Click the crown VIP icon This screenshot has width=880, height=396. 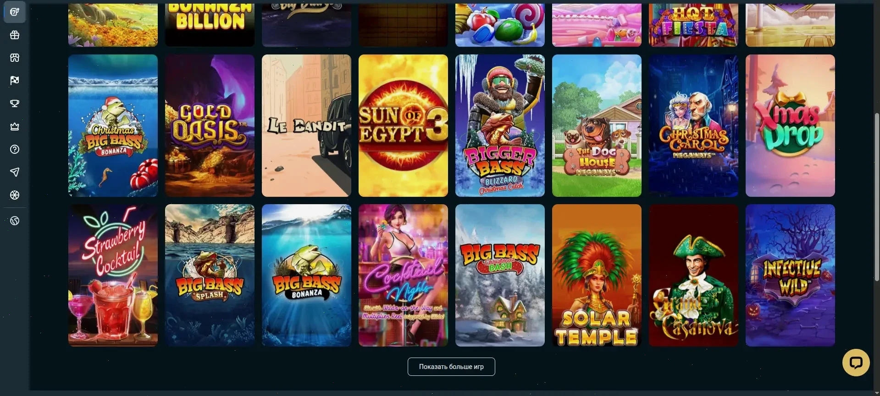click(15, 126)
